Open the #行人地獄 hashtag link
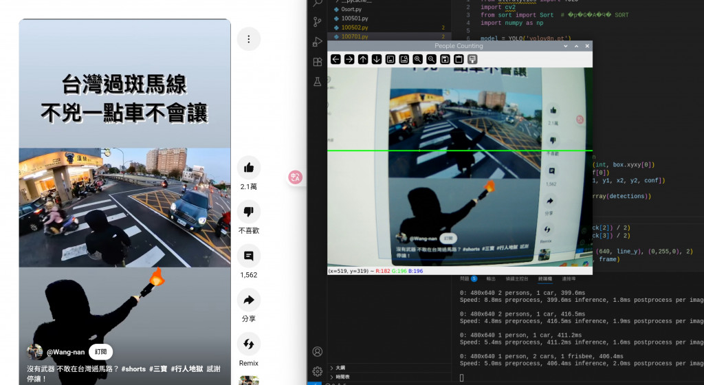 pos(187,369)
